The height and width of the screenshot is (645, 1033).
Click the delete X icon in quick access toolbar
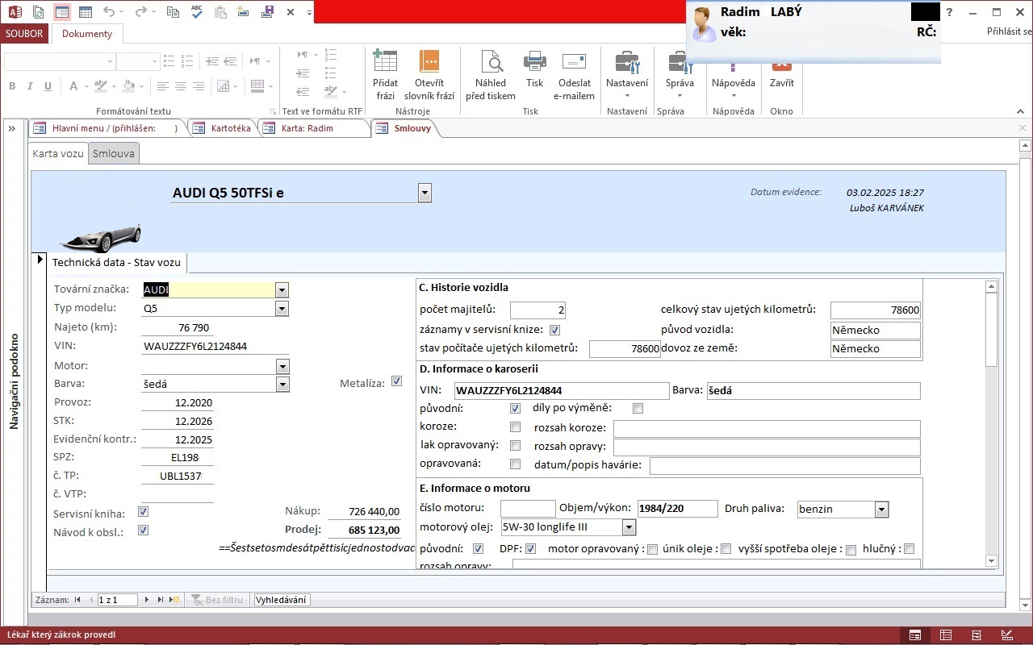click(x=292, y=12)
